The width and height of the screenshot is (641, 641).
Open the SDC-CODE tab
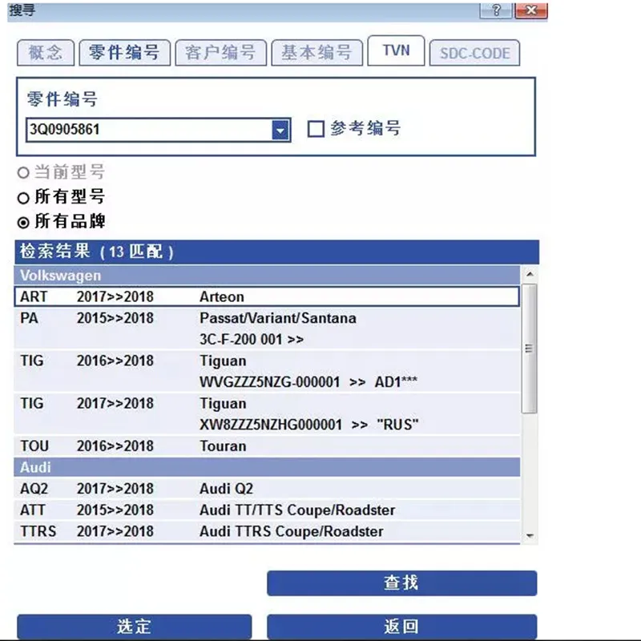point(474,53)
